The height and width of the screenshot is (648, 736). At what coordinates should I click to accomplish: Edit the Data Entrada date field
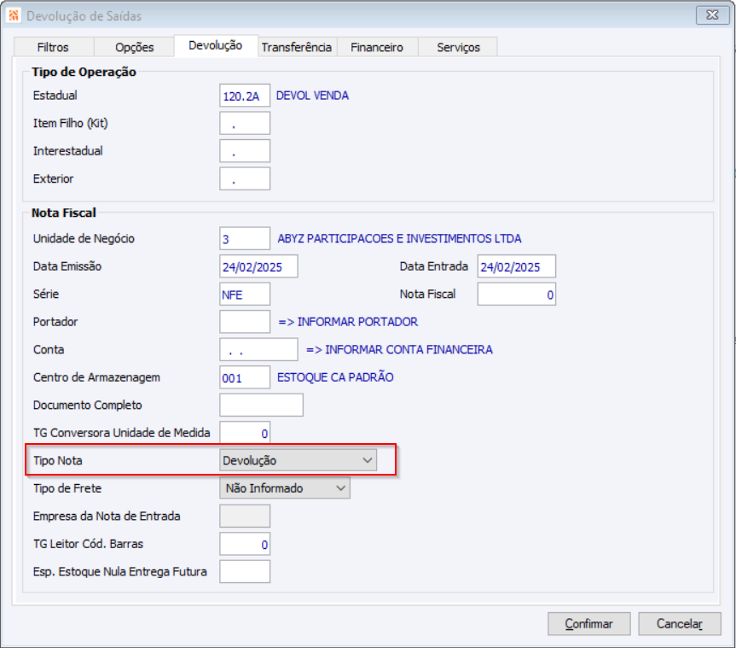517,266
